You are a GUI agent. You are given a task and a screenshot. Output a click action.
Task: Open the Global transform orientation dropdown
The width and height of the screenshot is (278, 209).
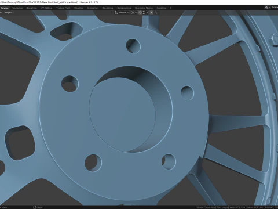click(x=122, y=13)
